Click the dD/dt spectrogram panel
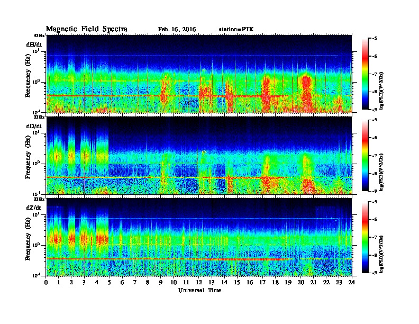The width and height of the screenshot is (419, 324). tap(199, 156)
